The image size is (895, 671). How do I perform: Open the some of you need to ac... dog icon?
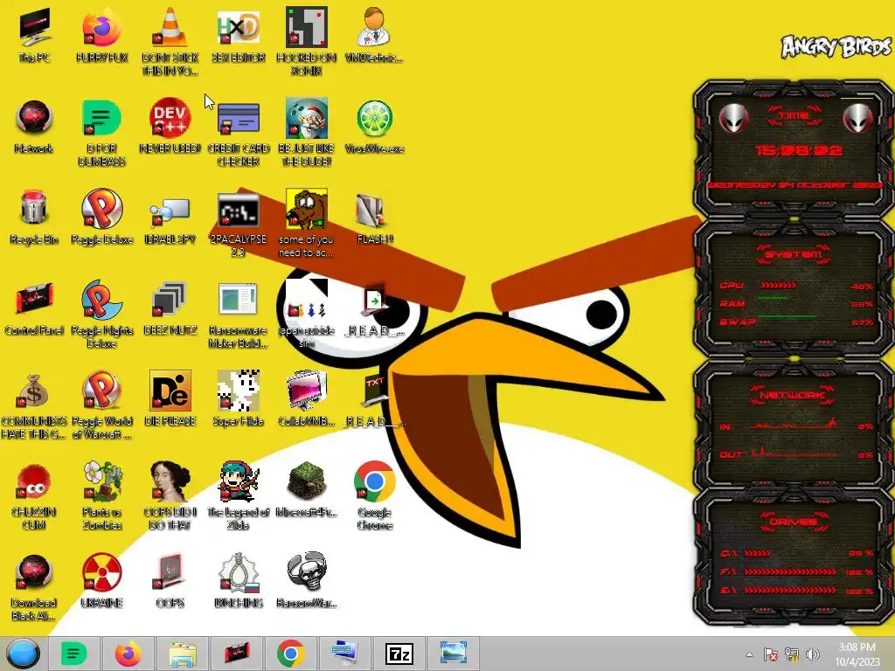point(307,224)
